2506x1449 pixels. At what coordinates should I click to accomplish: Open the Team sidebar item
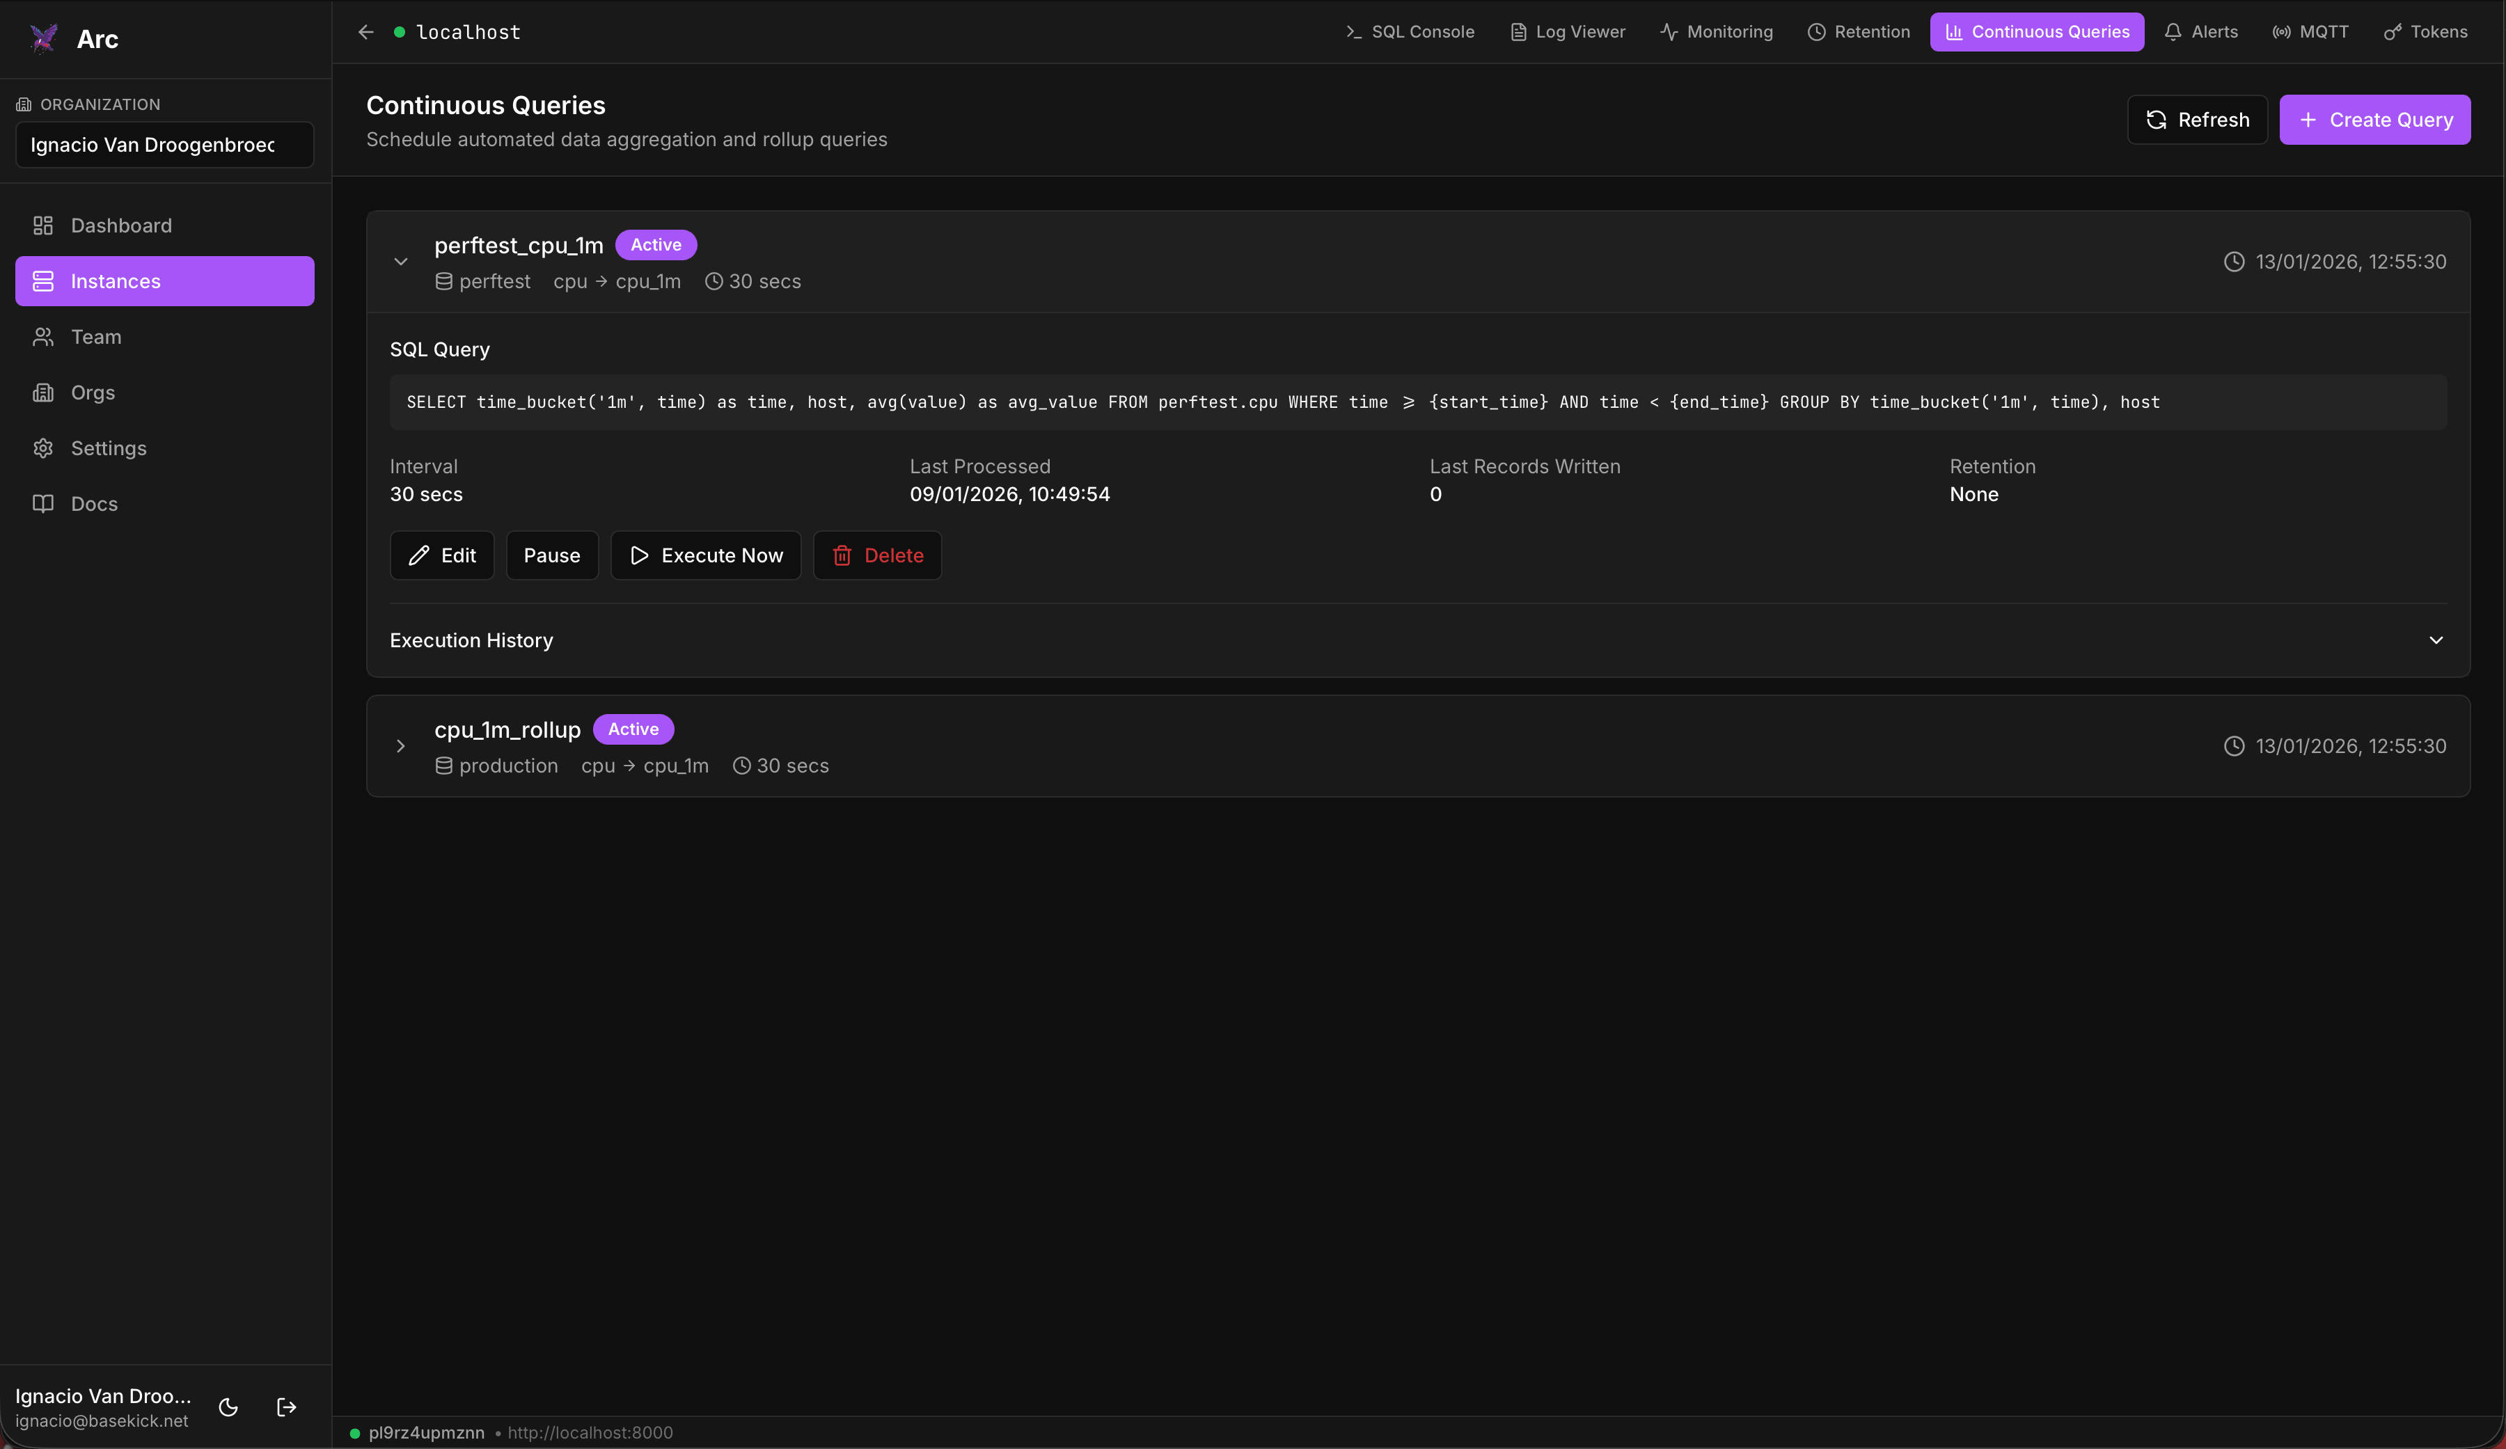[165, 337]
